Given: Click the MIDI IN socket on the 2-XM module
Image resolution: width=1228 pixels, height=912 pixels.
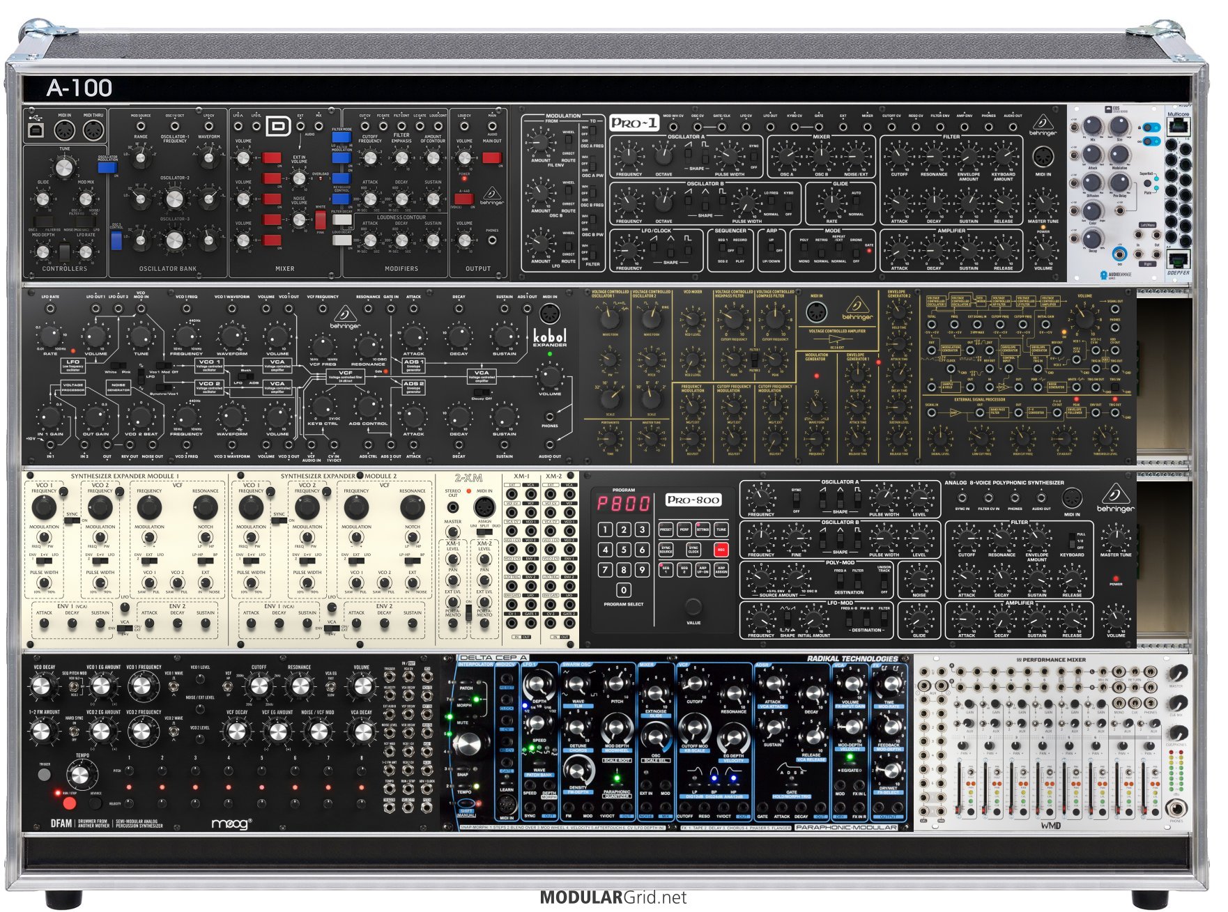Looking at the screenshot, I should (484, 507).
